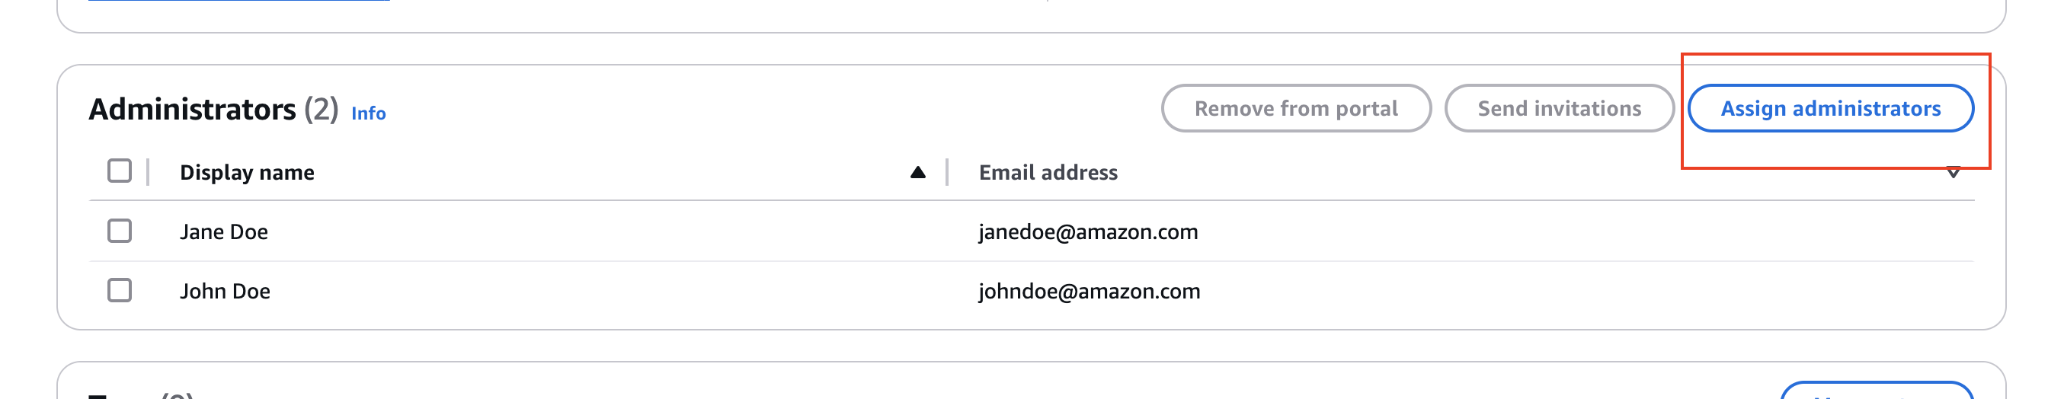Click the administrators count (2)
2048x399 pixels.
coord(322,109)
